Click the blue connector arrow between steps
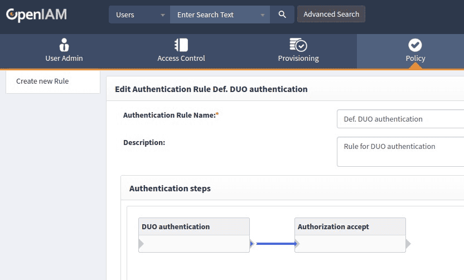464x280 pixels. (x=274, y=244)
